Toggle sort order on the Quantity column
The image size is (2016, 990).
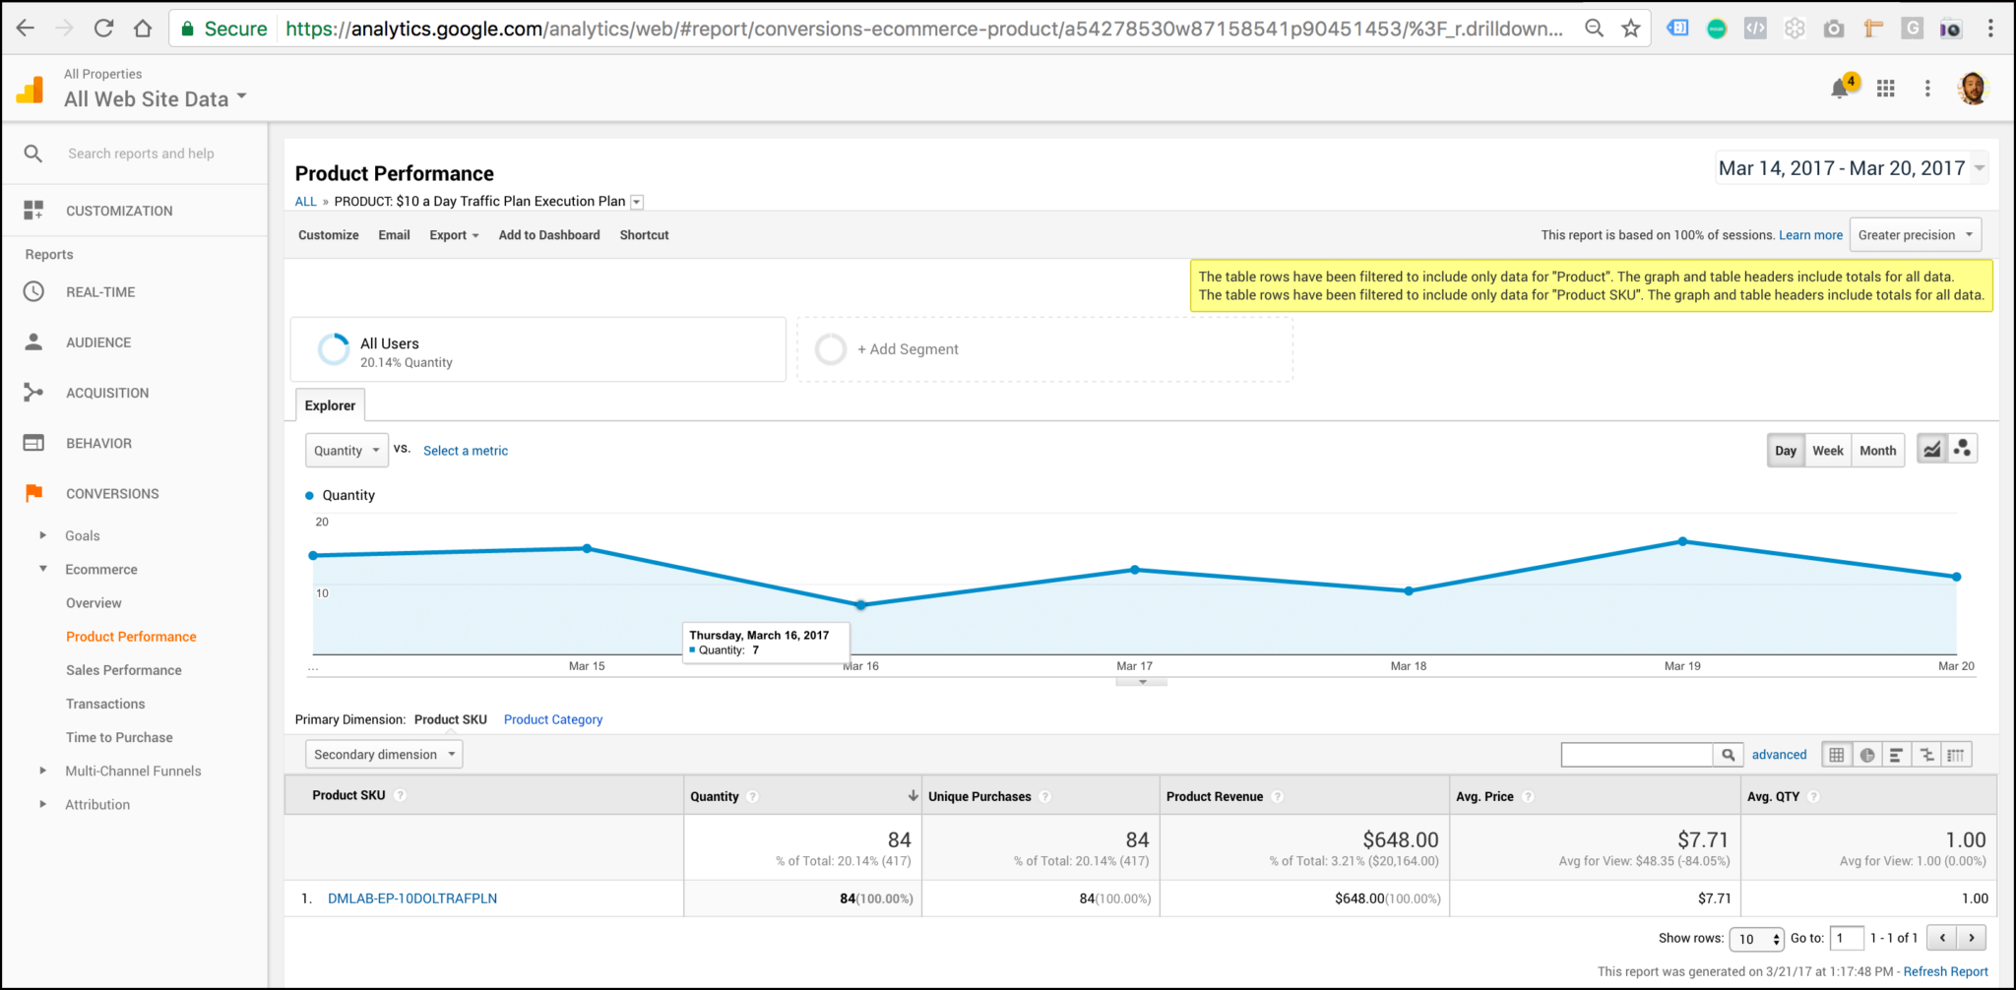(912, 795)
